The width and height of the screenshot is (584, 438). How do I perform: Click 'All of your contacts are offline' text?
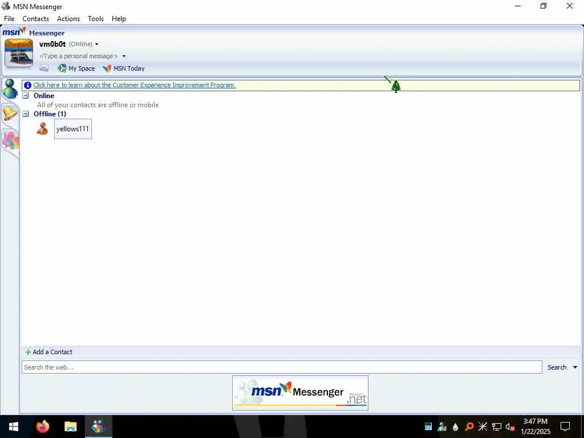coord(98,105)
